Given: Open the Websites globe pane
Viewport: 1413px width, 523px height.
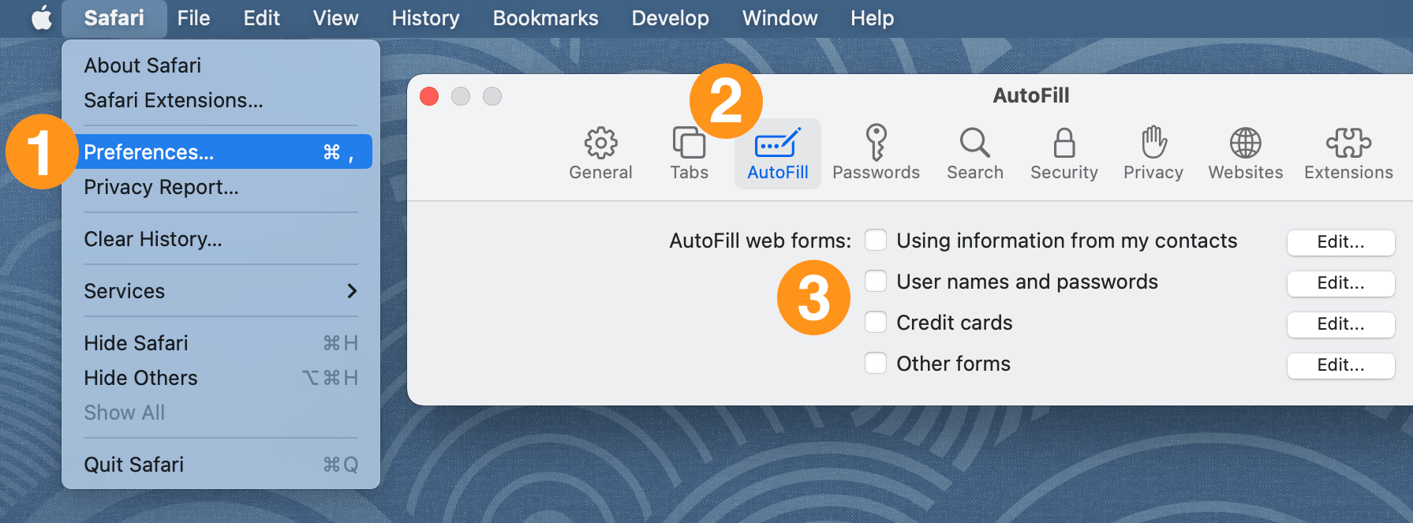Looking at the screenshot, I should pos(1245,154).
